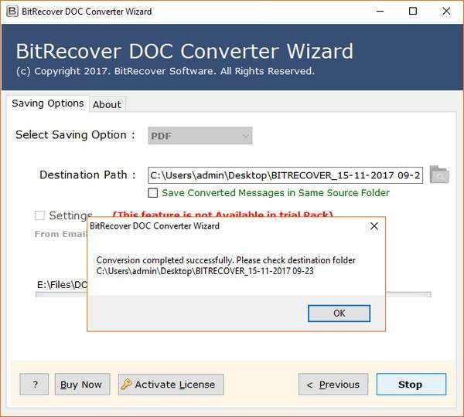Click the key icon on Activate License

[126, 384]
